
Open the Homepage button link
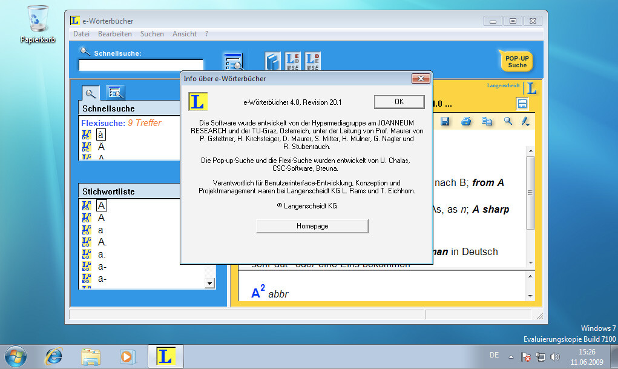[312, 226]
